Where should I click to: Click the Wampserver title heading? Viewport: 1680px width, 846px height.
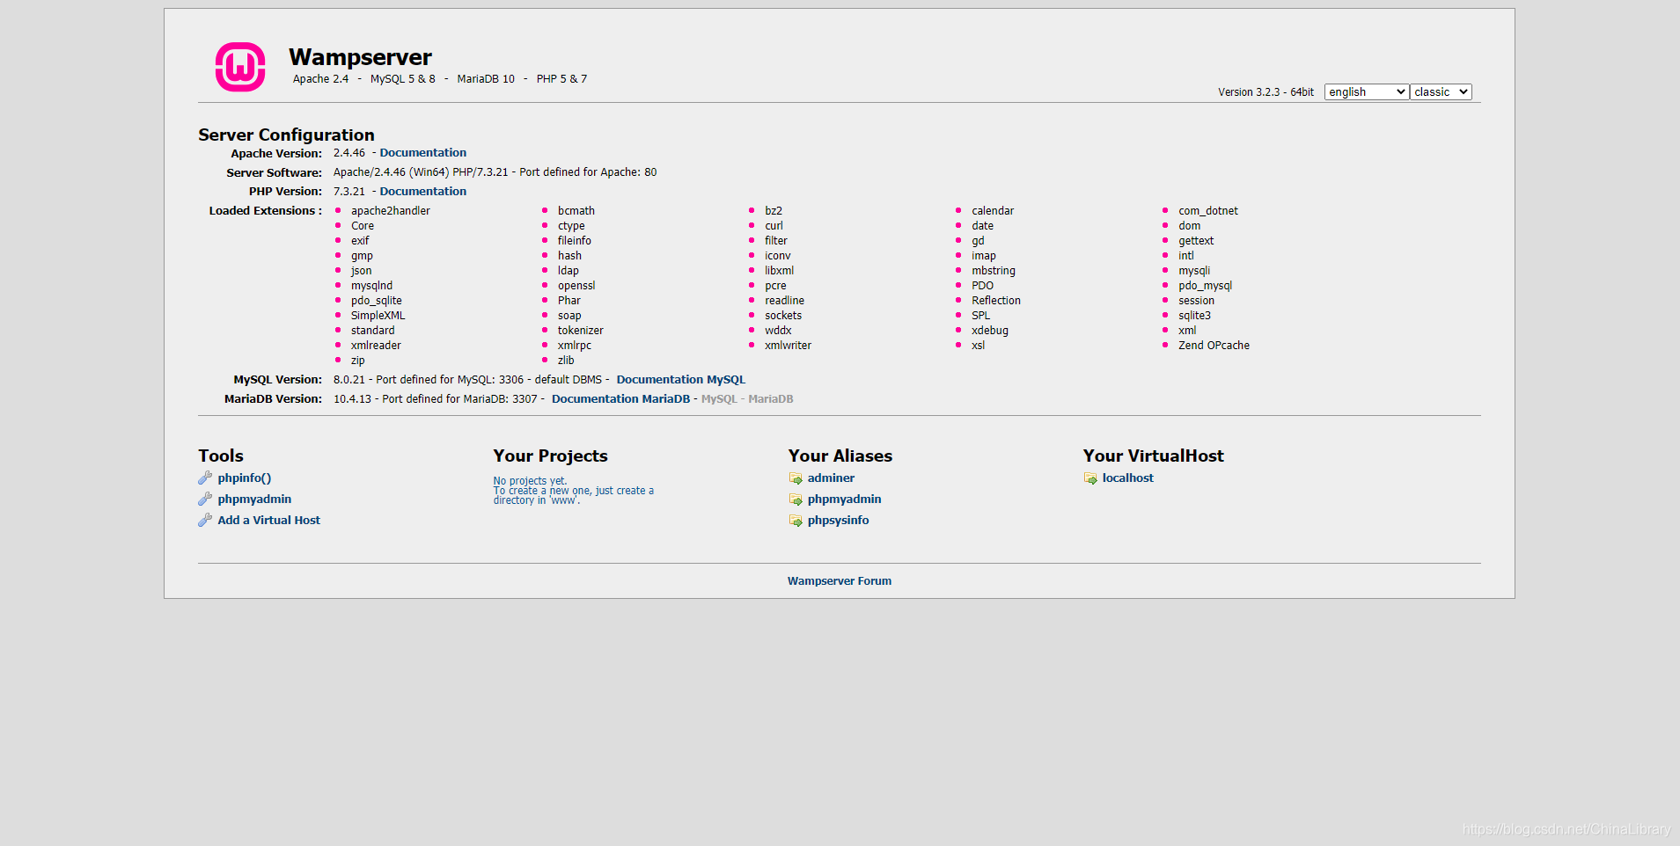[361, 57]
